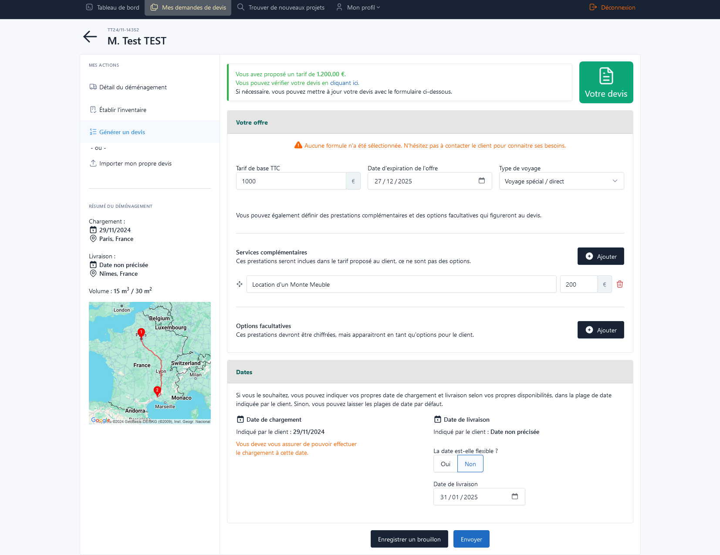Delete the Monte Meuble service via trash icon
This screenshot has width=720, height=555.
point(620,284)
